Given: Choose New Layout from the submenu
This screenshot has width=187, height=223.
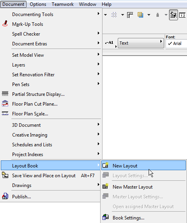Looking at the screenshot, I should [144, 165].
